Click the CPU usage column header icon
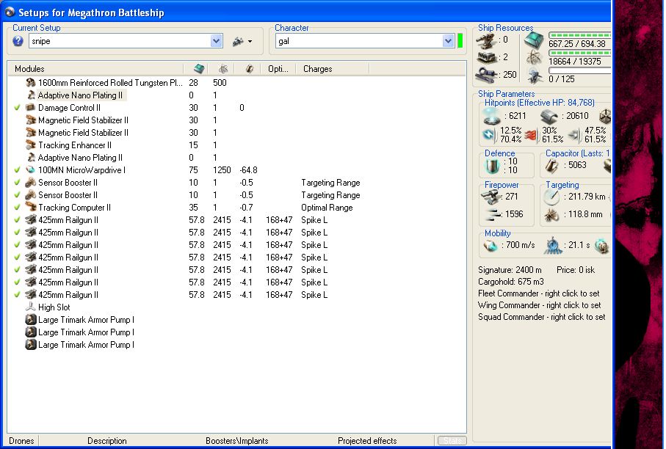The image size is (666, 449). pyautogui.click(x=198, y=69)
